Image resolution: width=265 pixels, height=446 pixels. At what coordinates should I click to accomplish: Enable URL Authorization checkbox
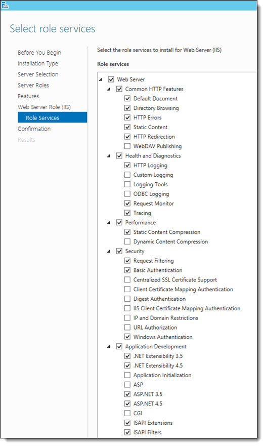(x=127, y=328)
